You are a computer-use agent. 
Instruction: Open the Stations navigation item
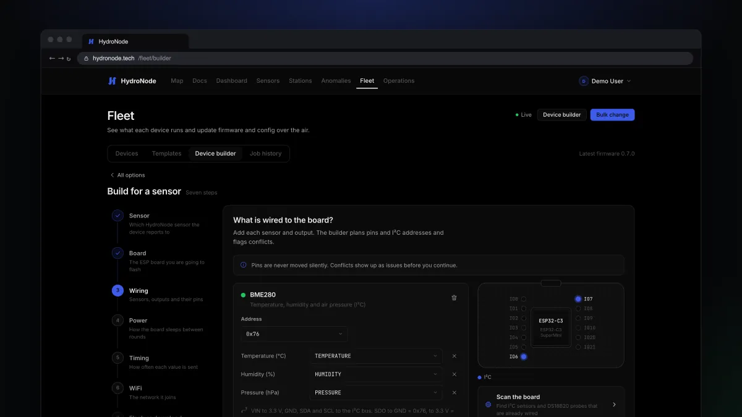301,81
